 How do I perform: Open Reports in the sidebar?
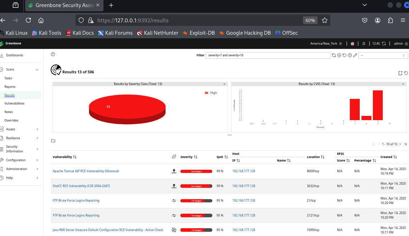[10, 87]
